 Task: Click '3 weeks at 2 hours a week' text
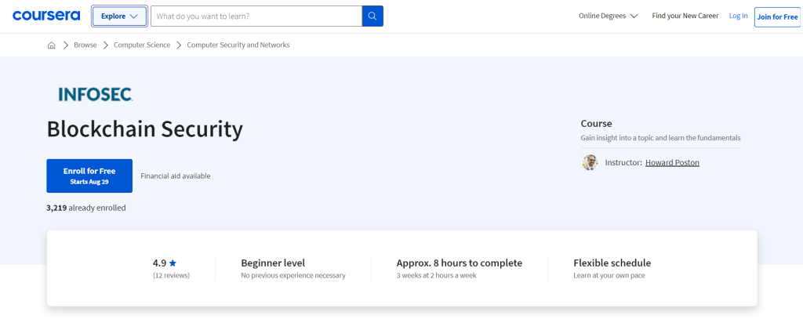[436, 276]
